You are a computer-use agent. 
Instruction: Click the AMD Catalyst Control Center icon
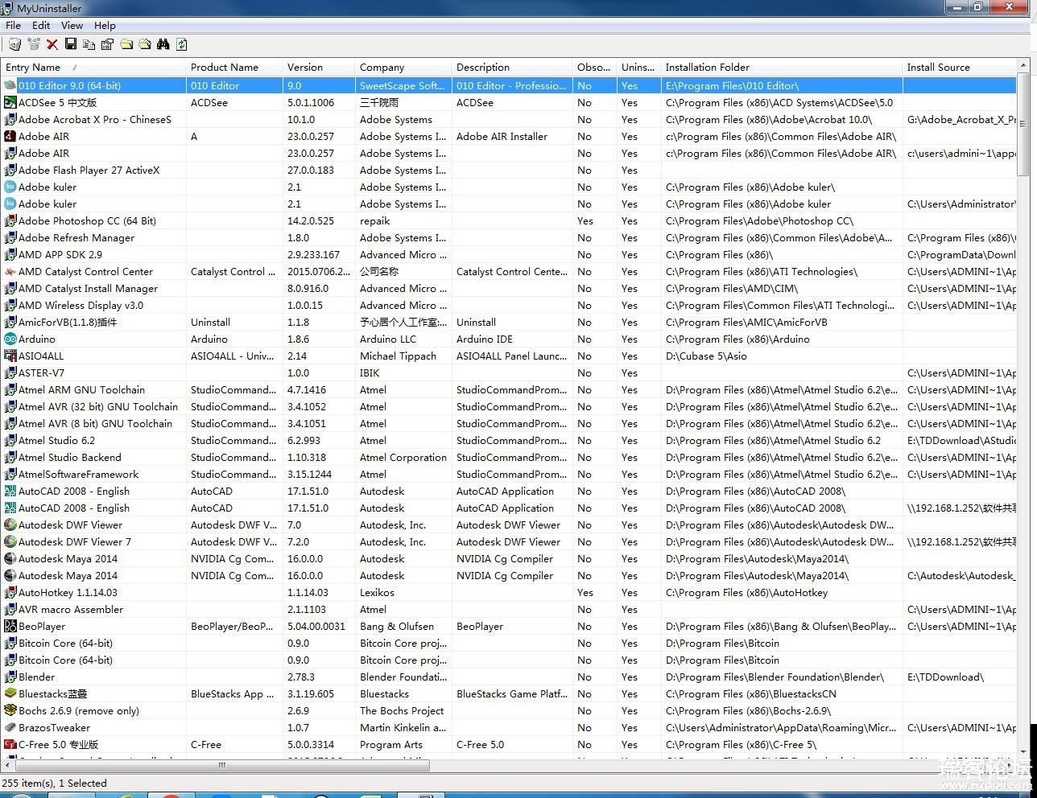click(10, 271)
